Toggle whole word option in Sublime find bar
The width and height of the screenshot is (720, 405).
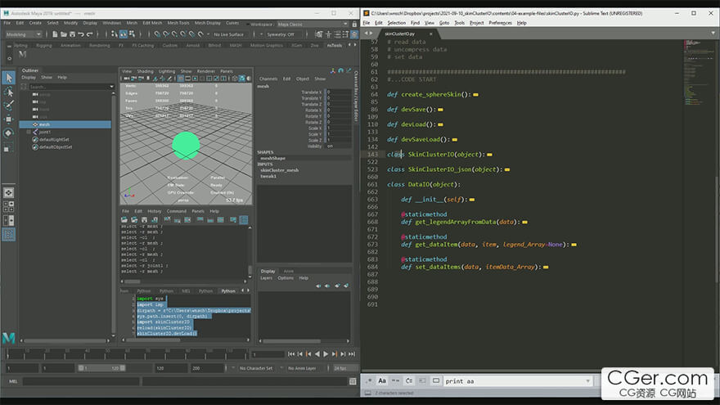[395, 380]
